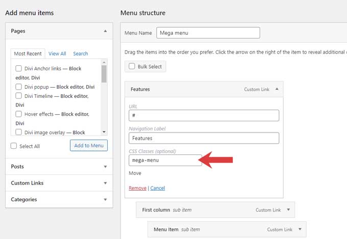The width and height of the screenshot is (347, 239).
Task: Expand the Categories panel
Action: point(105,199)
